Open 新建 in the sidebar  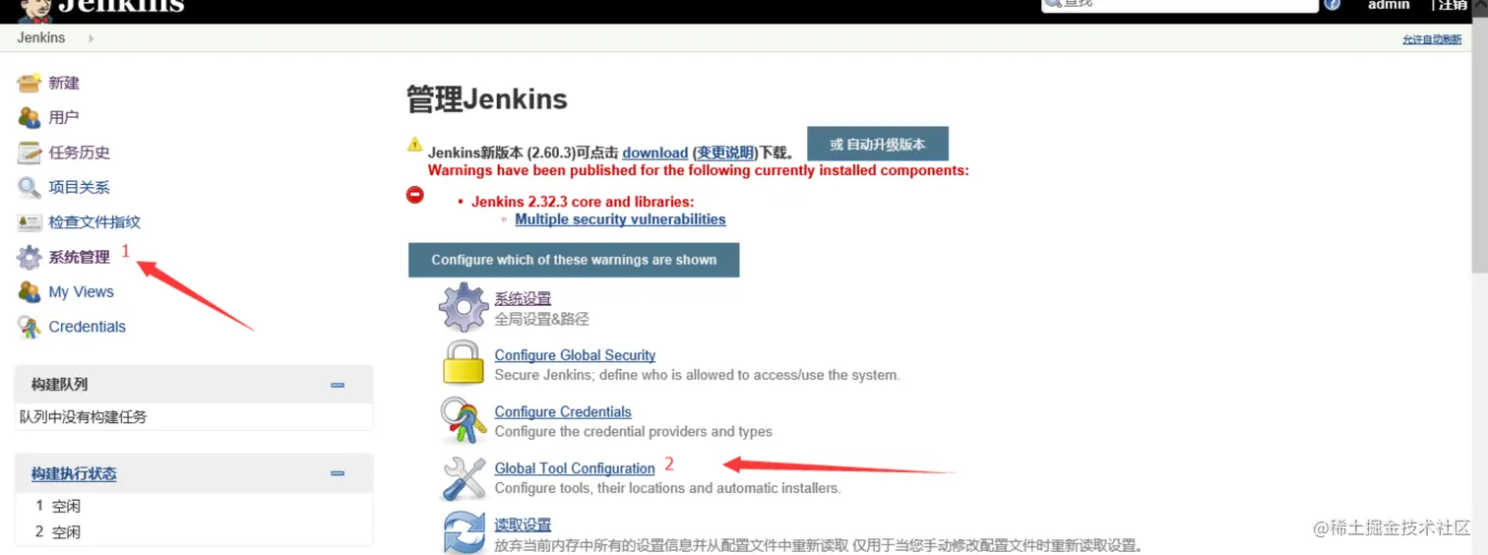64,83
